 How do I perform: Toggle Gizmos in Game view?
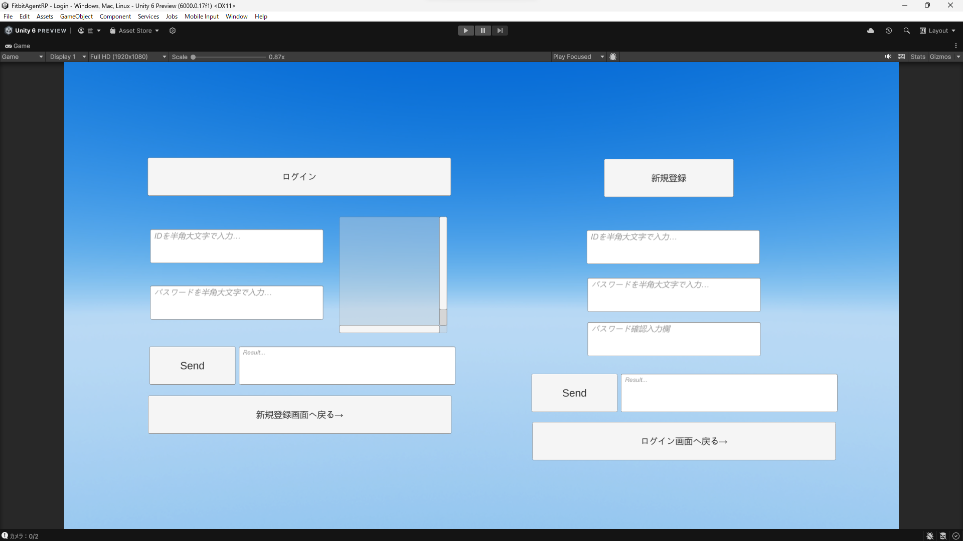[x=940, y=57]
